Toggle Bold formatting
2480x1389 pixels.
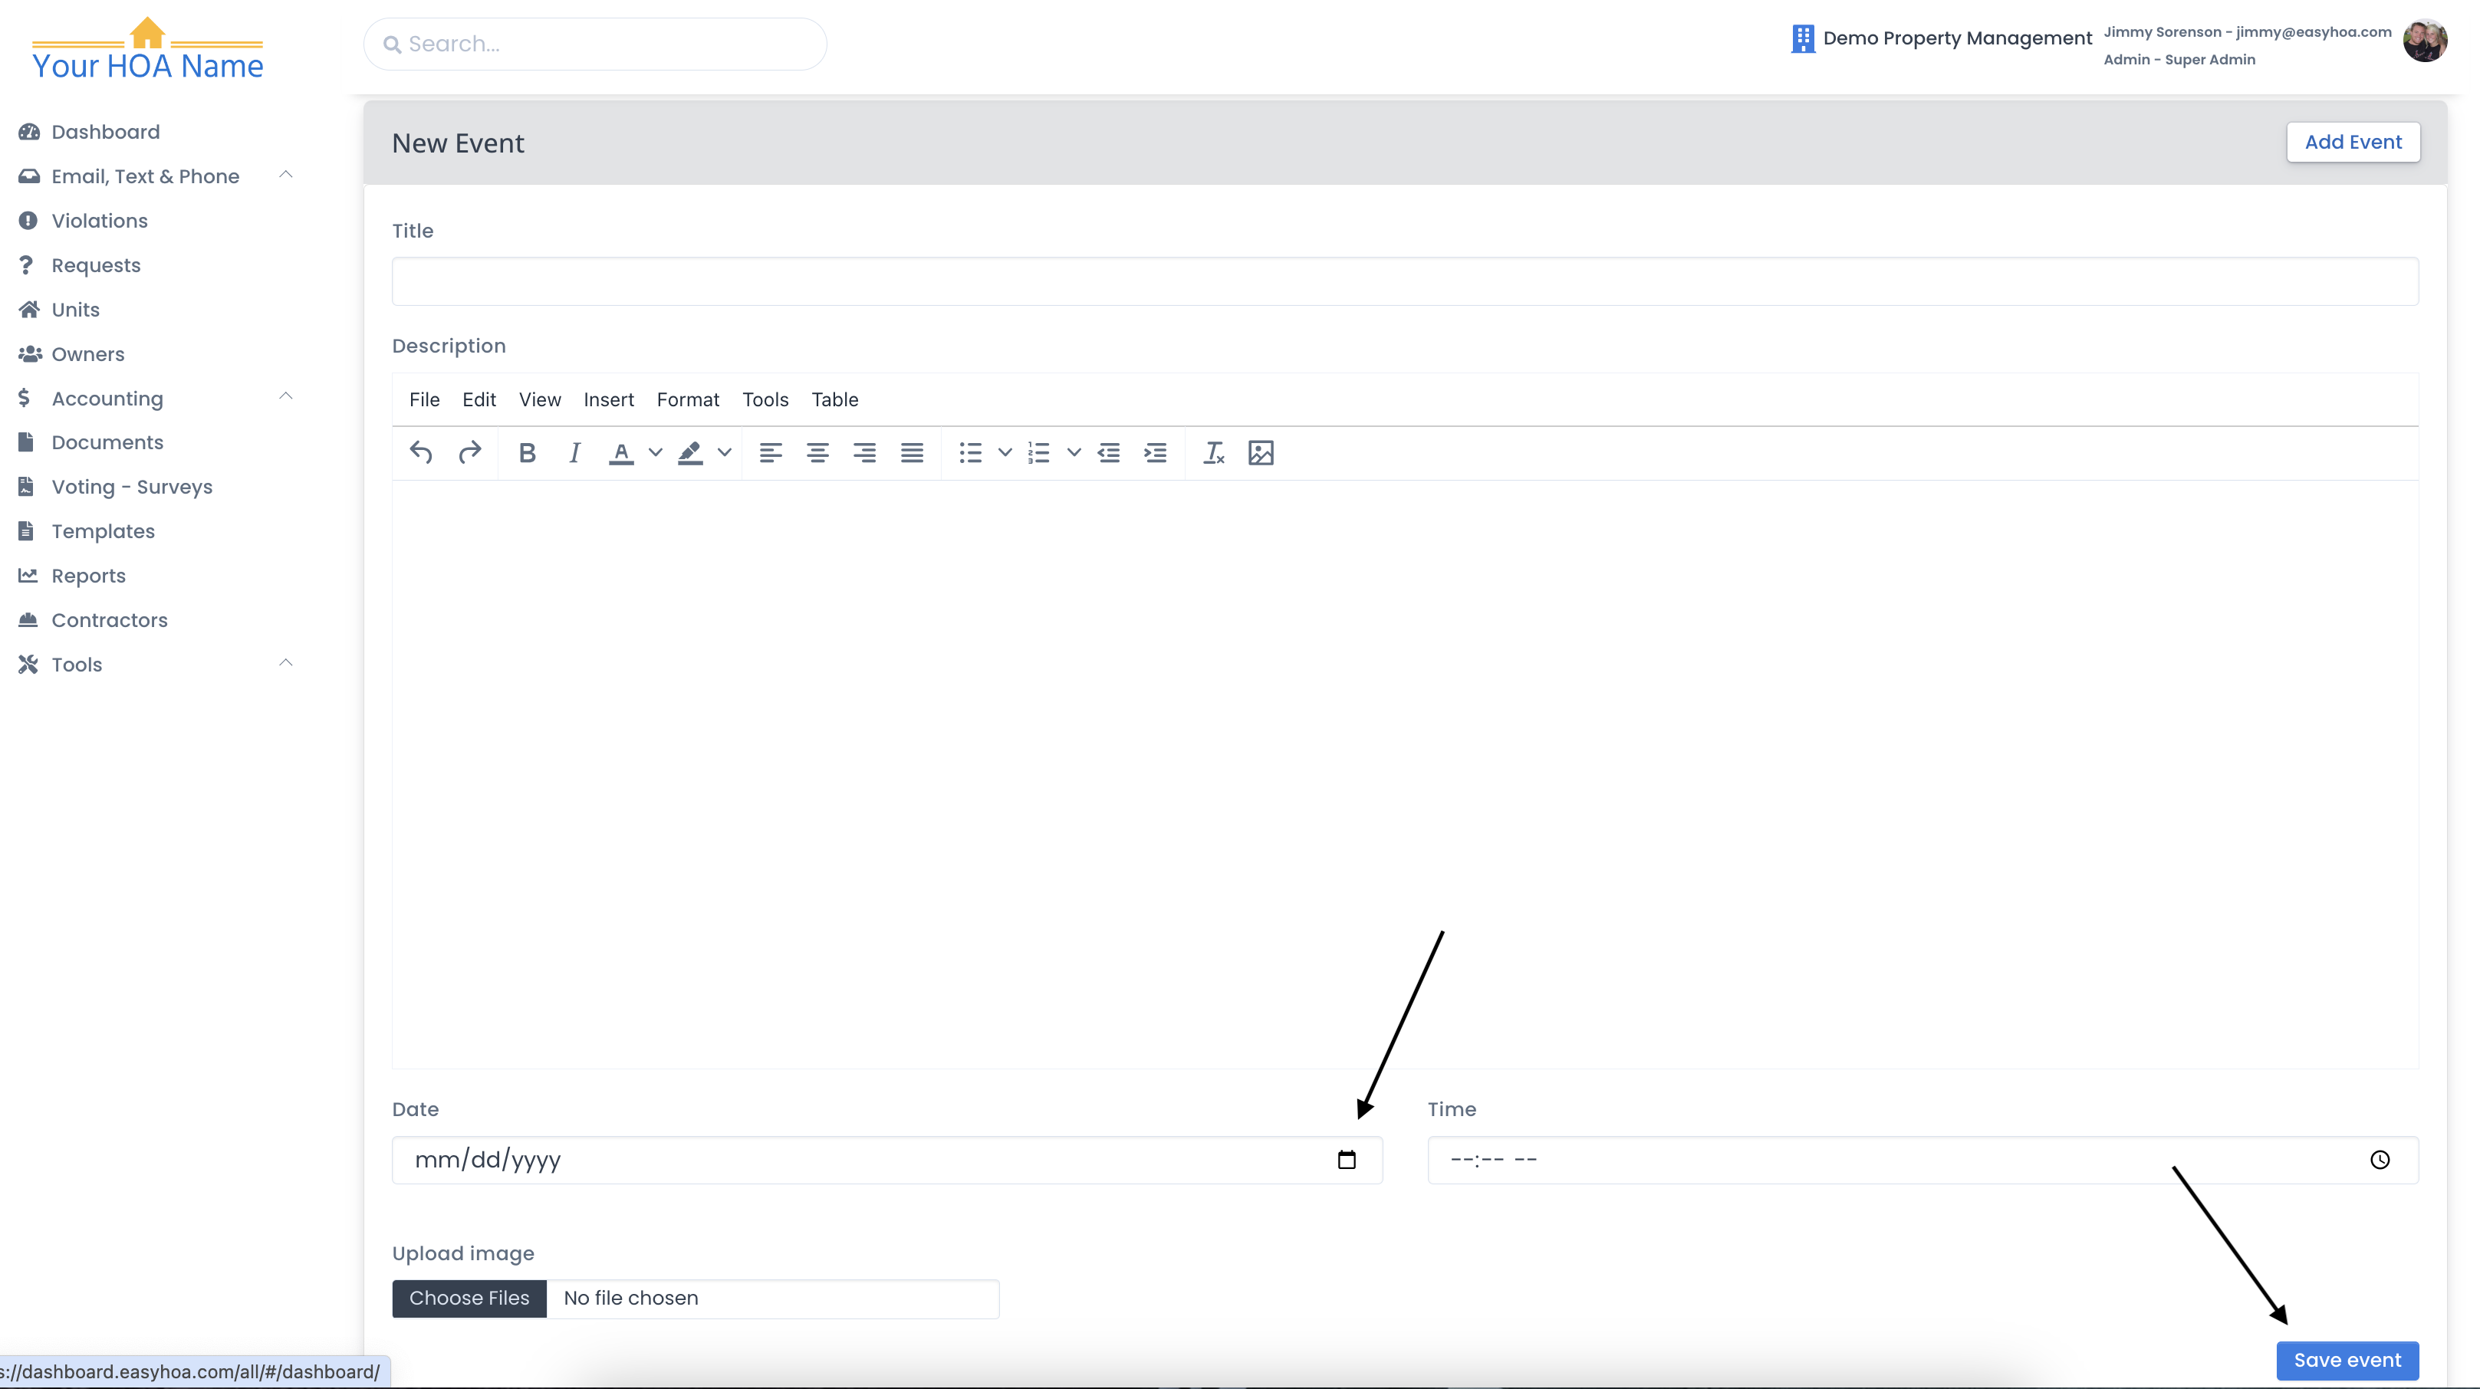click(527, 452)
